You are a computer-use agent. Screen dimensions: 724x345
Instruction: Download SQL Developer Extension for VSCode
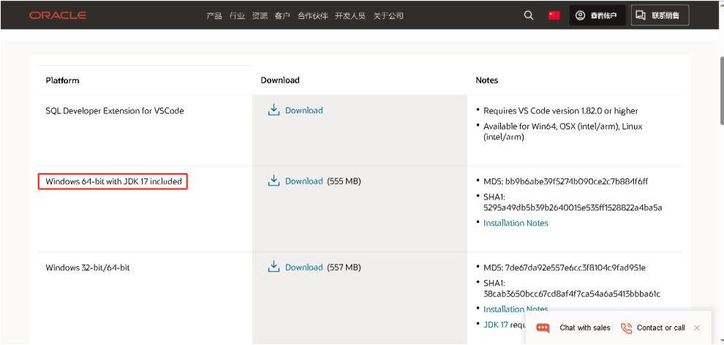(x=303, y=110)
